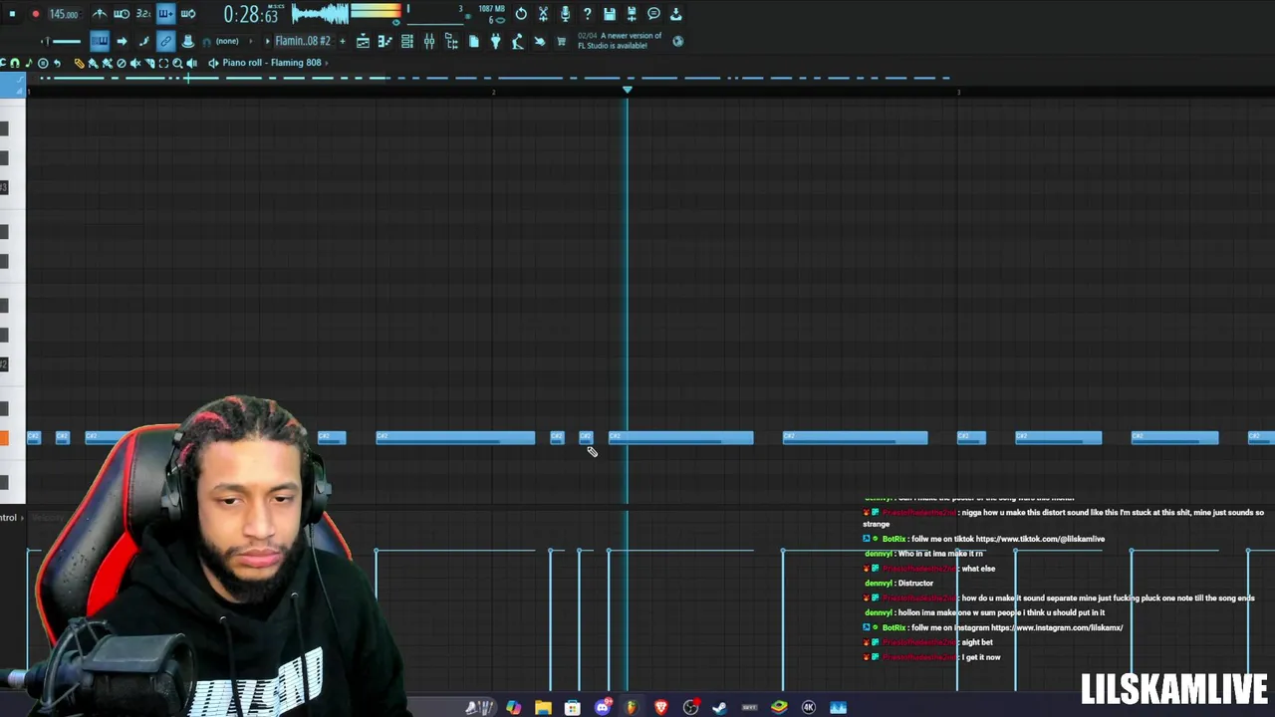Image resolution: width=1275 pixels, height=717 pixels.
Task: Open OBS Studio from the taskbar
Action: click(690, 707)
